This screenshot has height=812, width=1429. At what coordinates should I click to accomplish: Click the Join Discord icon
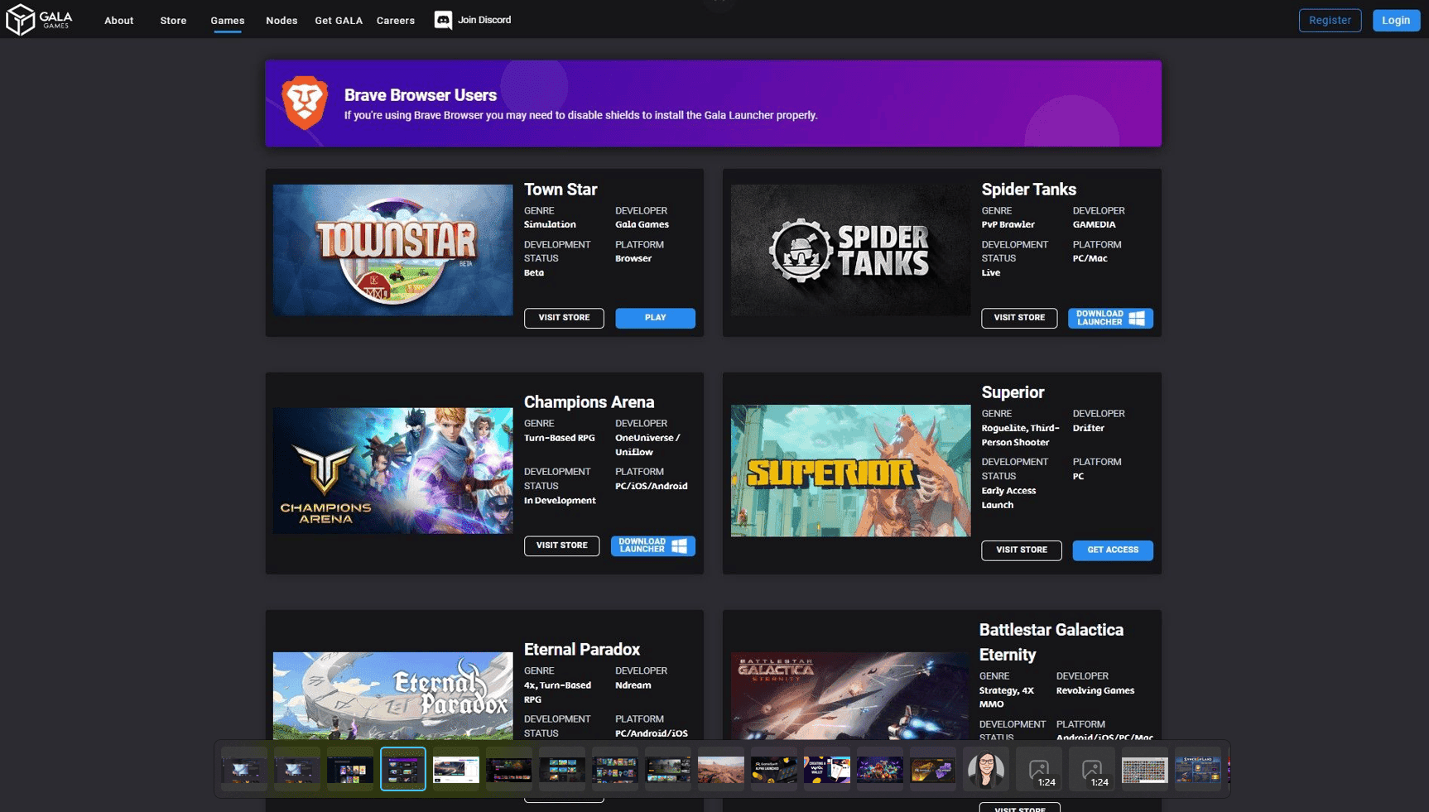point(444,20)
